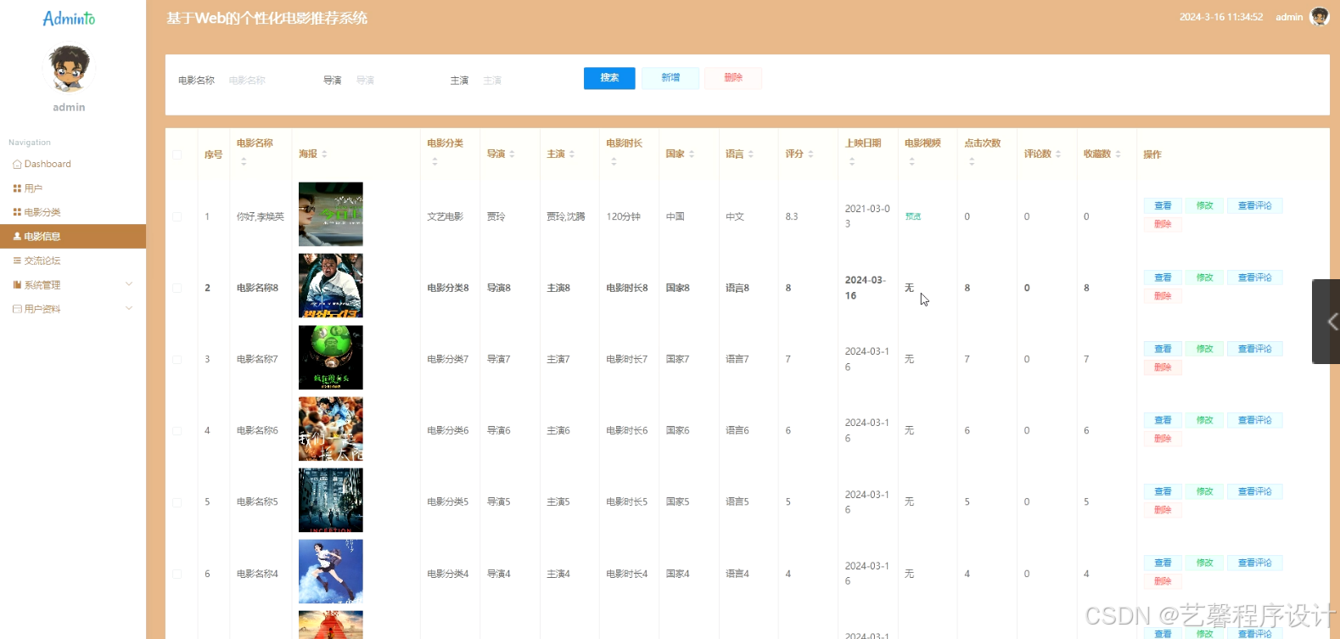
Task: Click 修改 for 电影名称8 row
Action: click(x=1204, y=277)
